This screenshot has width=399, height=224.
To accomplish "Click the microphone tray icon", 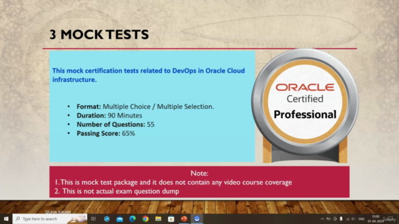I will coord(341,218).
